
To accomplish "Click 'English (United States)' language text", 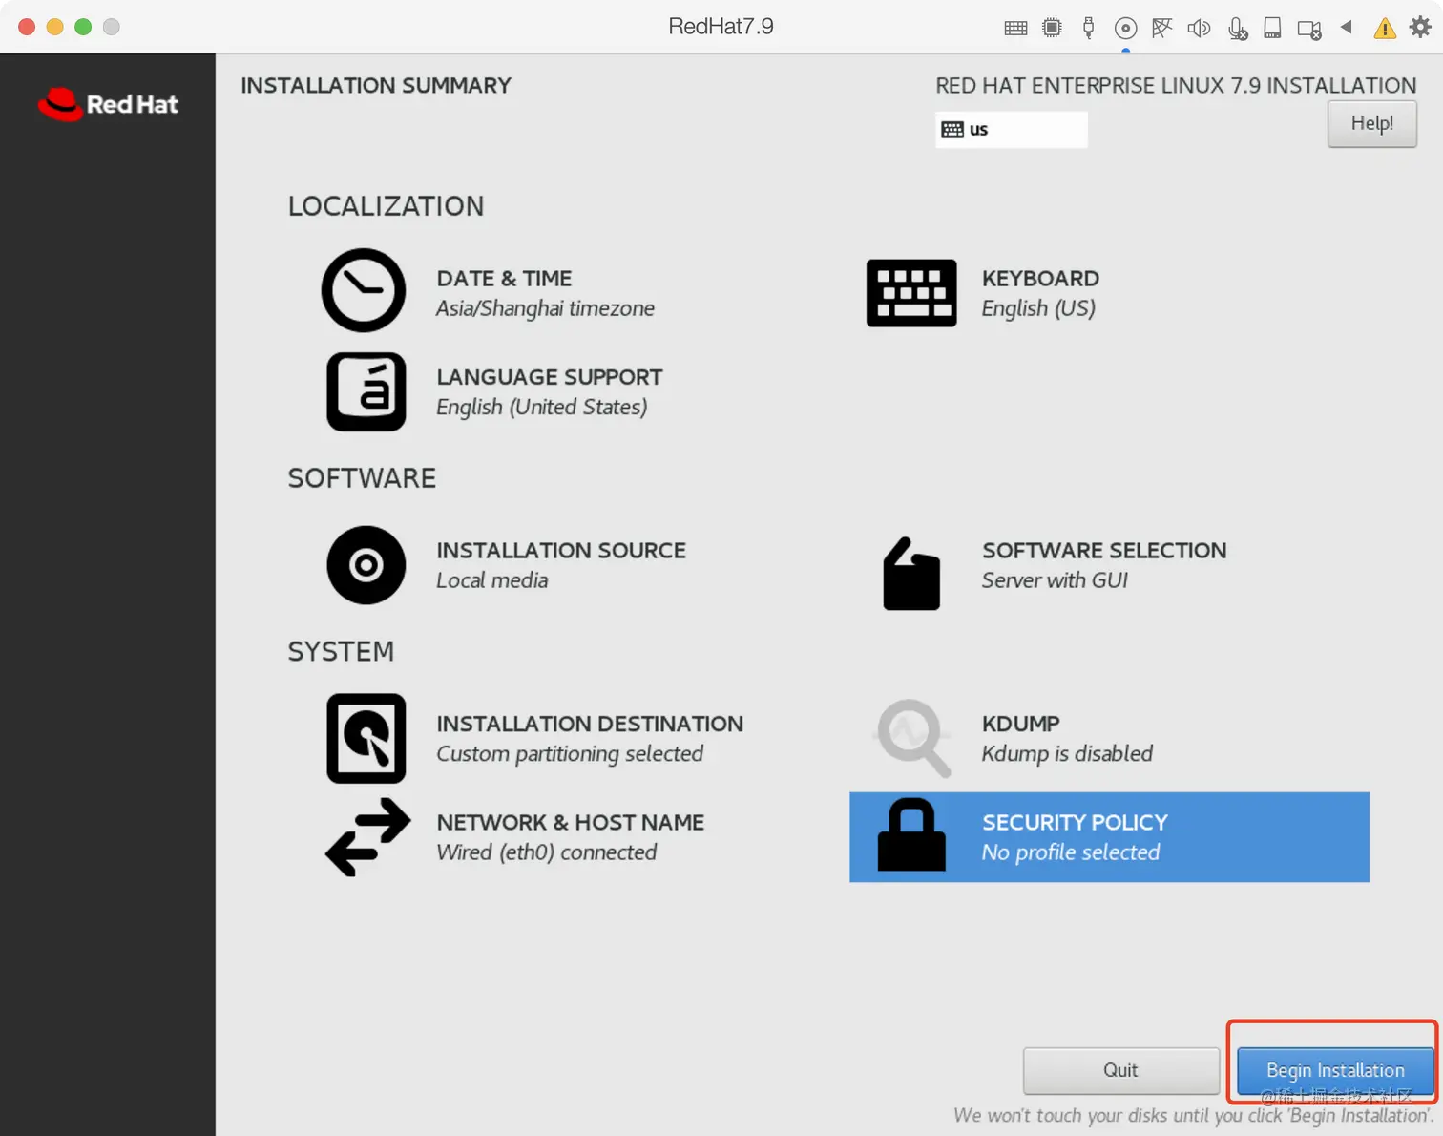I will click(x=541, y=408).
